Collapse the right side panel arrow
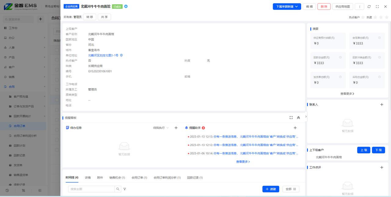 pyautogui.click(x=306, y=116)
